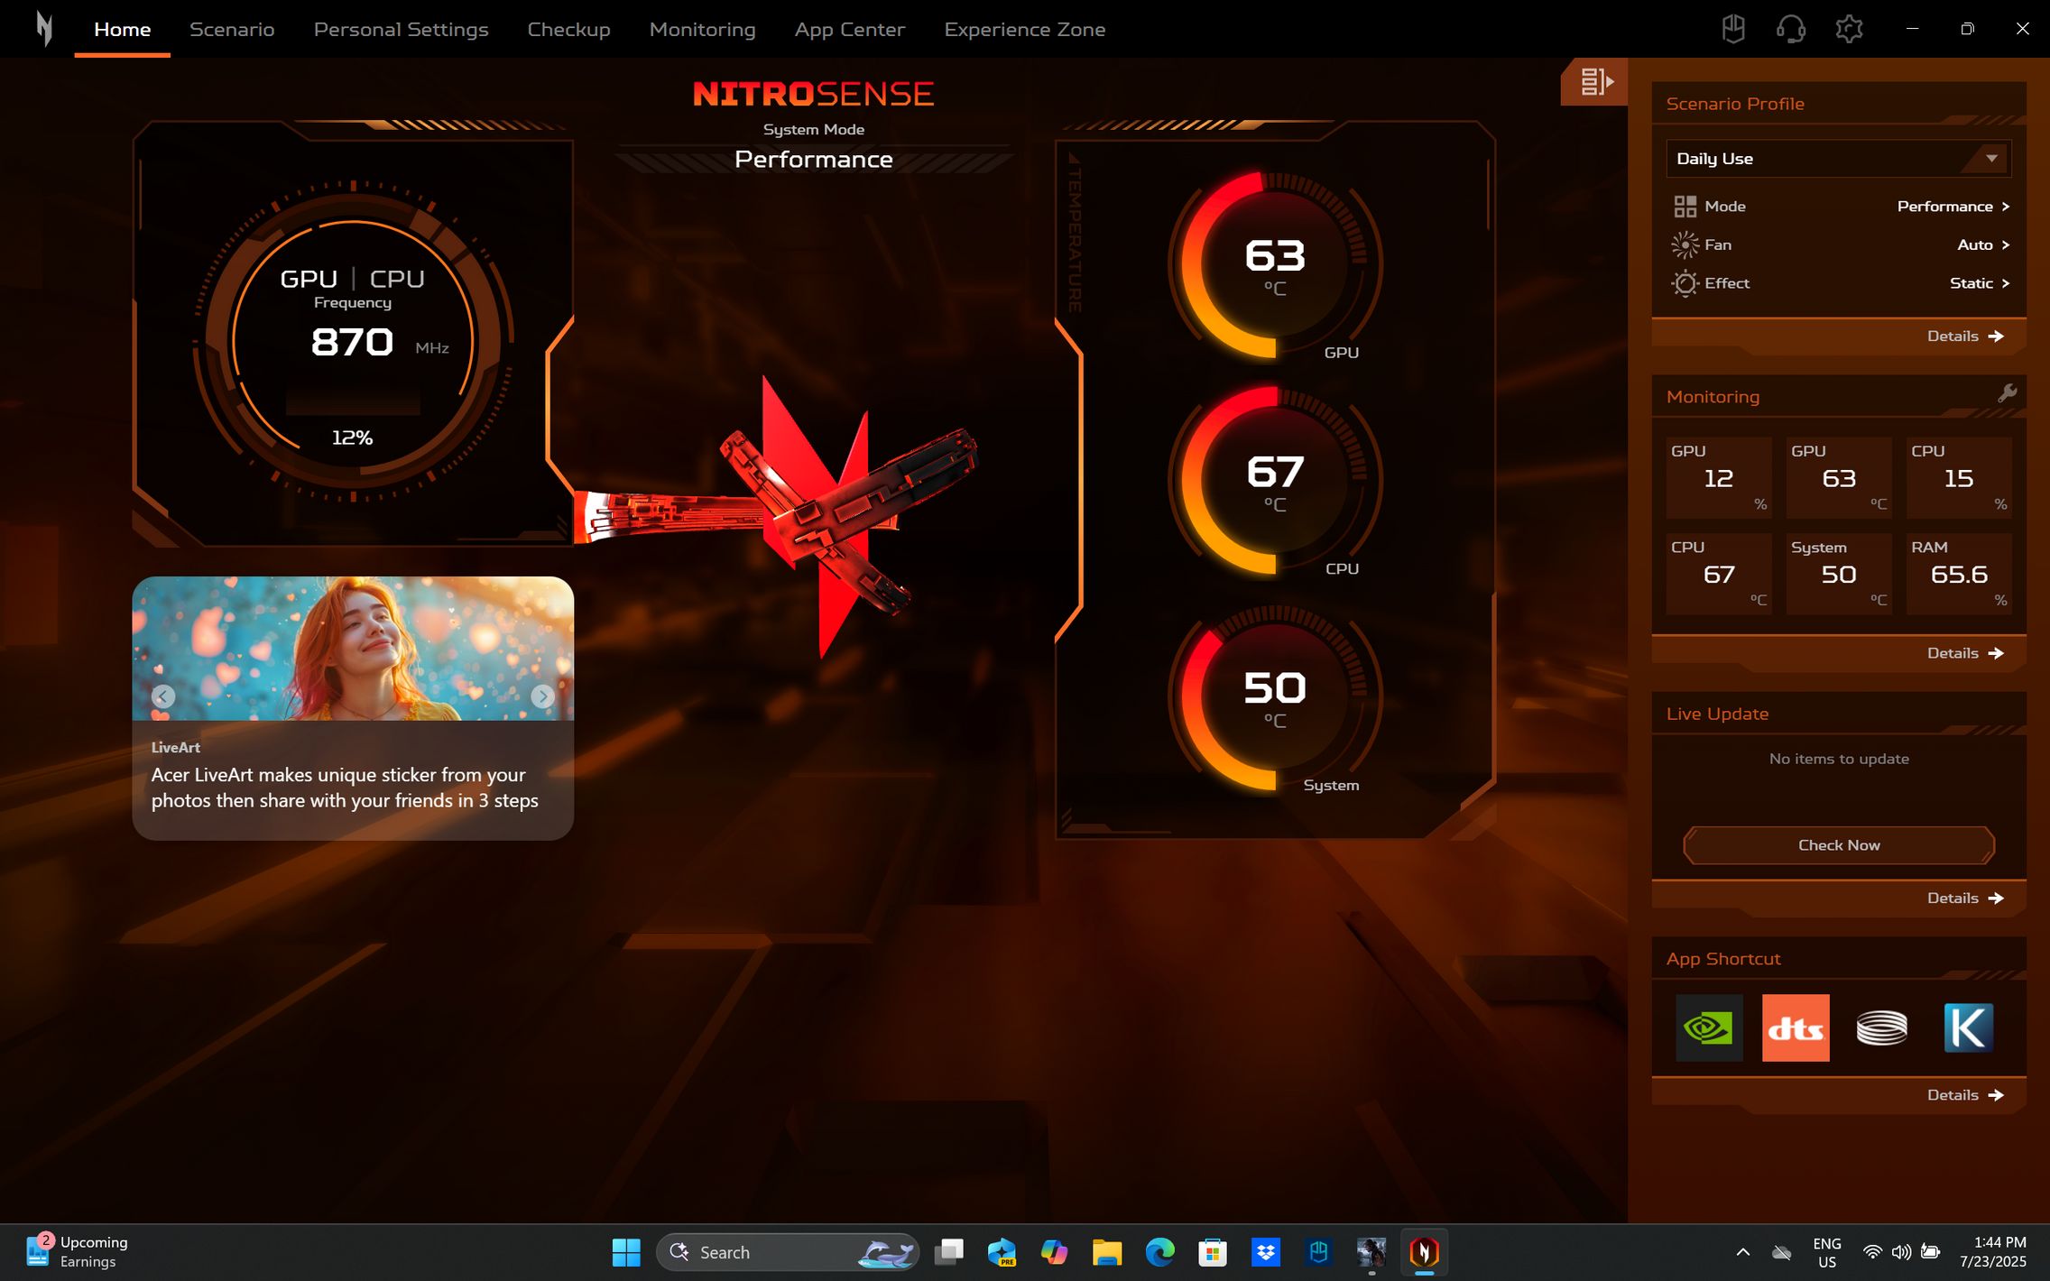Click the volume speaker tray icon
Screen dimensions: 2050x1281
pos(1901,1252)
